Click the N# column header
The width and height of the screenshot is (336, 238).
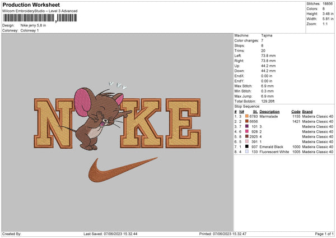click(x=241, y=112)
